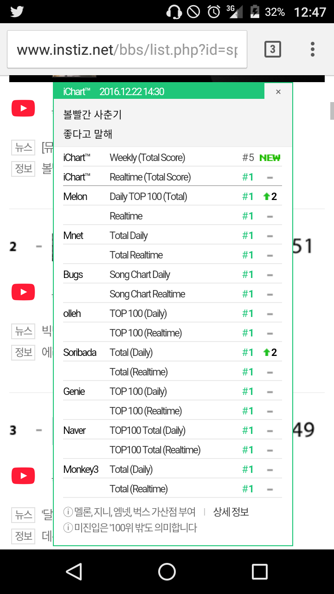Open the Chrome three-dot overflow menu
334x594 pixels.
tap(313, 49)
